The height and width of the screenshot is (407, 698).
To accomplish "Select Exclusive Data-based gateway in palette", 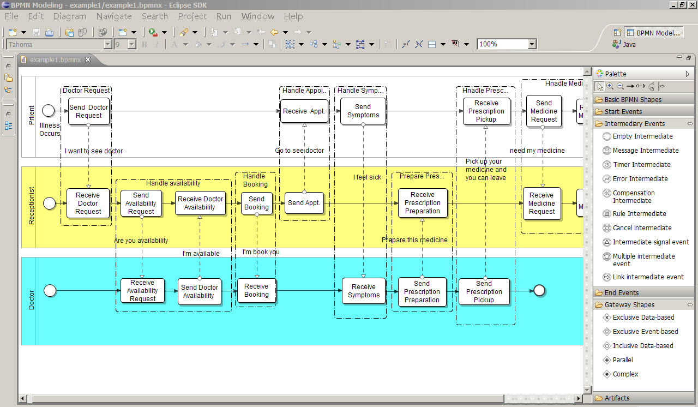I will (x=639, y=318).
